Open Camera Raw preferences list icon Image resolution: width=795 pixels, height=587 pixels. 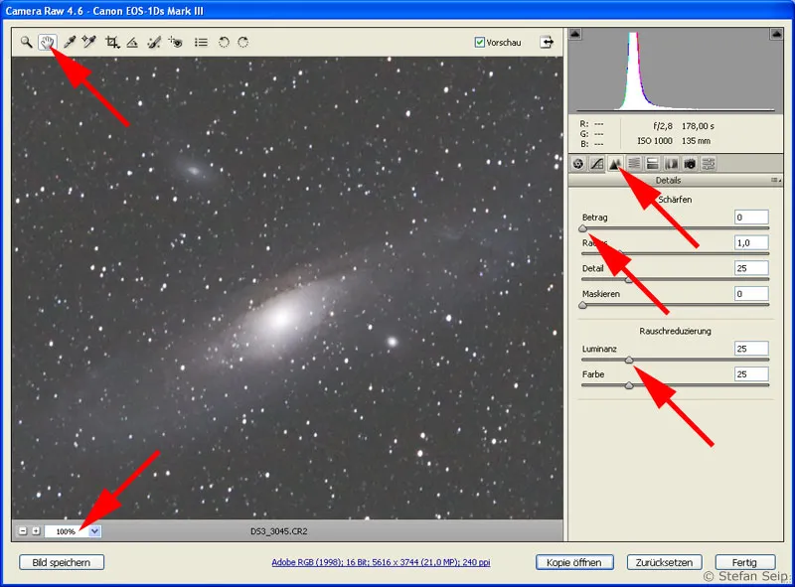pyautogui.click(x=201, y=42)
